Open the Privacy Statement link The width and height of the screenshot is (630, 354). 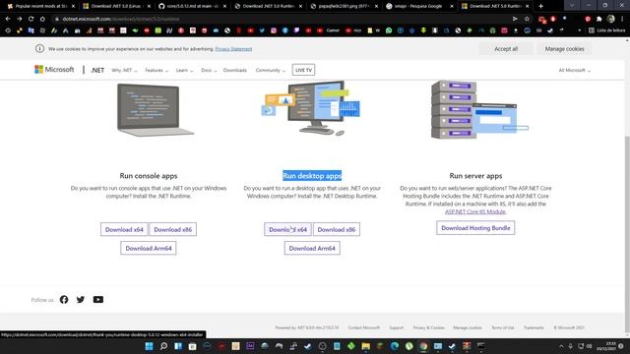pos(233,49)
